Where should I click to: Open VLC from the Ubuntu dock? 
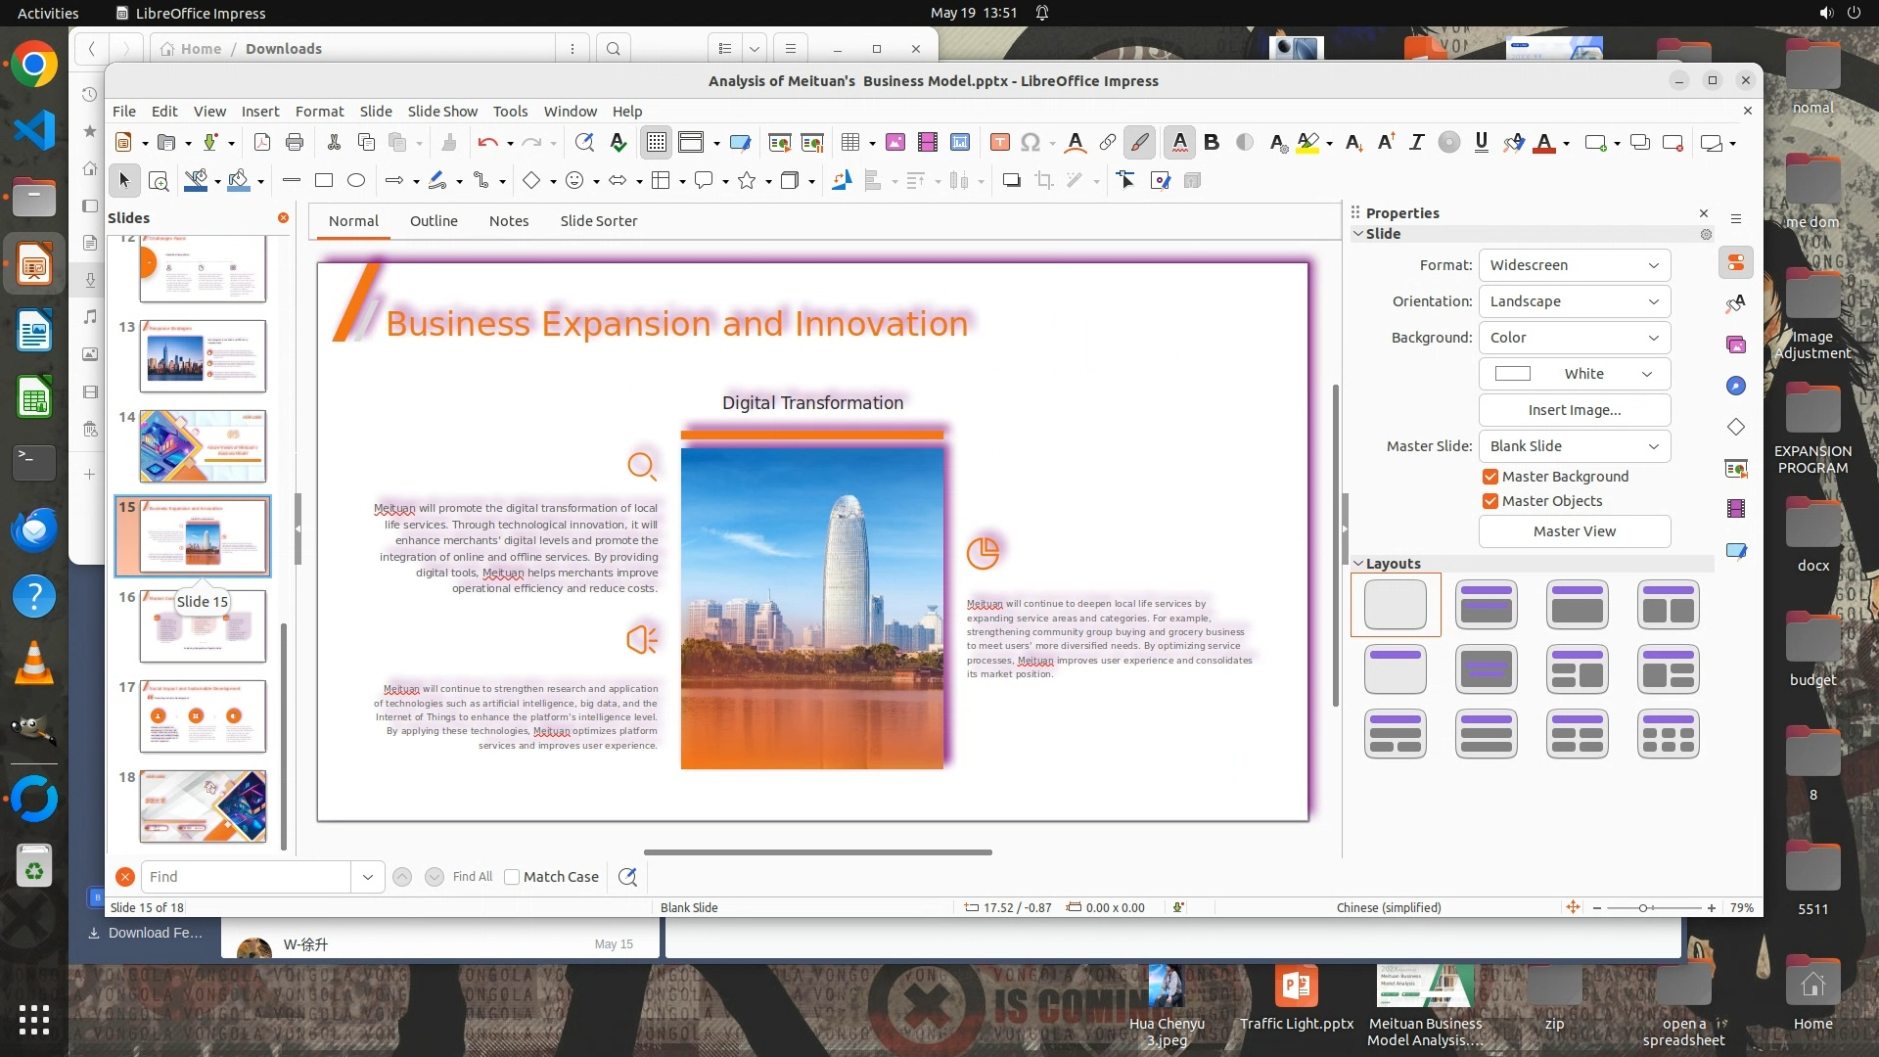(33, 664)
